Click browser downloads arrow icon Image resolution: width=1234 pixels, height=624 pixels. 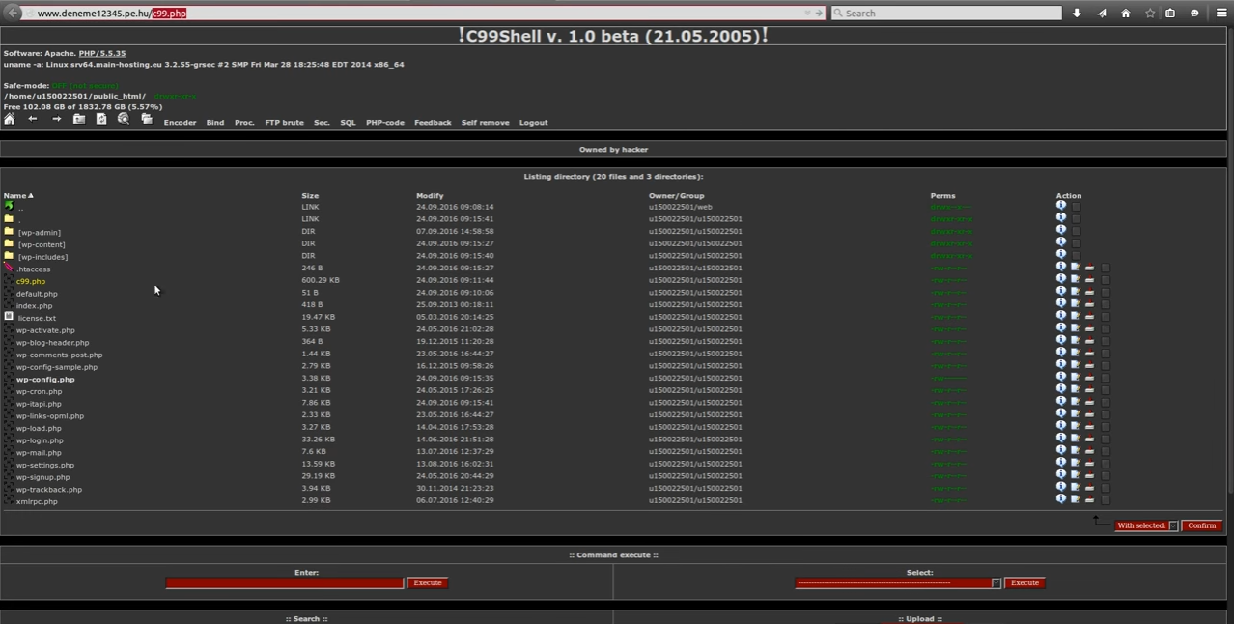[1077, 13]
